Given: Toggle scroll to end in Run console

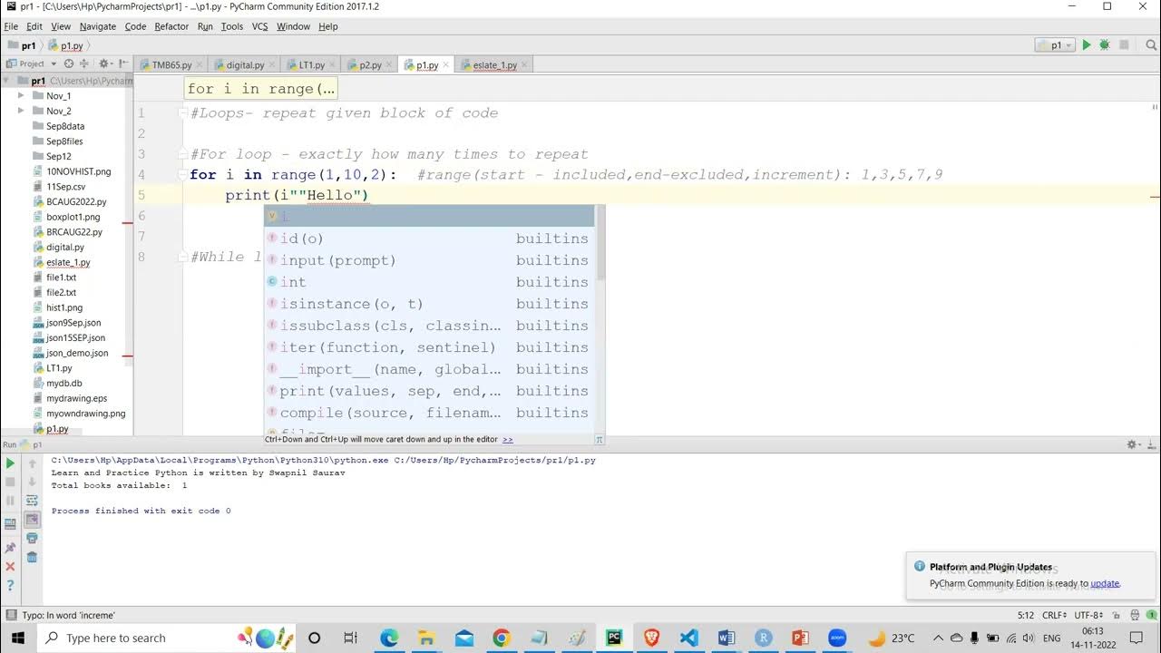Looking at the screenshot, I should tap(32, 520).
